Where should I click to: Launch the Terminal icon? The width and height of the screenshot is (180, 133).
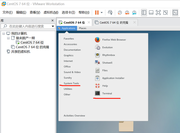coord(98,93)
